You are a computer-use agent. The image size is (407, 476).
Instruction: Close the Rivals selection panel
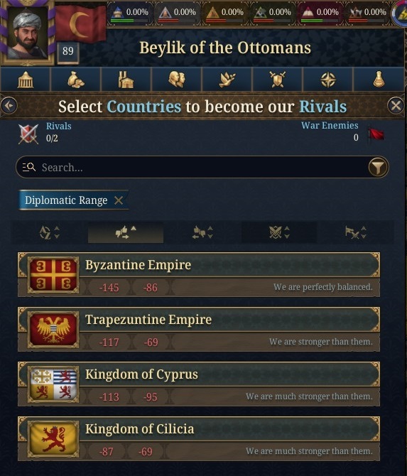point(396,106)
